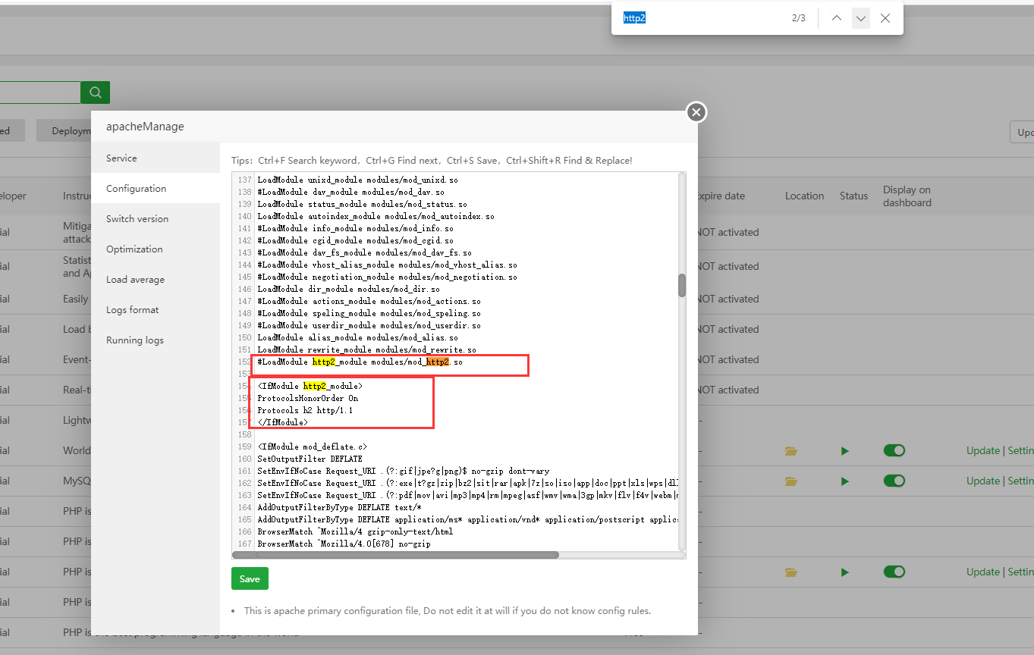View the Running logs section
The image size is (1034, 655).
[156, 340]
